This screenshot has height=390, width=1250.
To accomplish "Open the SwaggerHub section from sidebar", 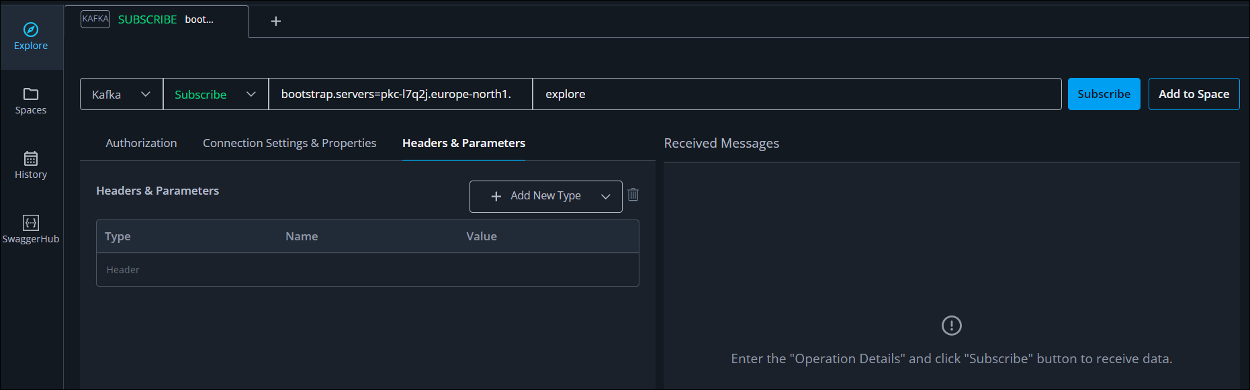I will coord(30,228).
